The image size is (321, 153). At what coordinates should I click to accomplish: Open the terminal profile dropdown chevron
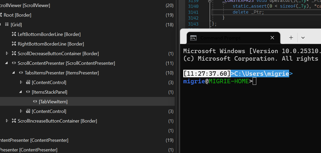click(303, 38)
